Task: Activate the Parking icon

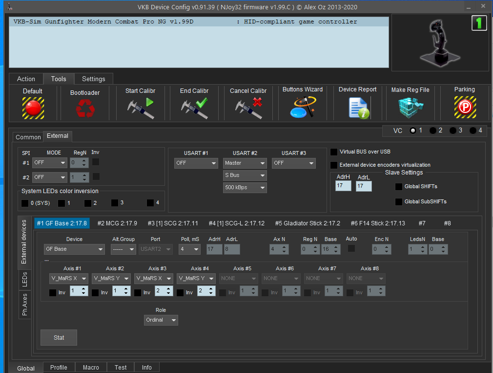Action: 464,107
